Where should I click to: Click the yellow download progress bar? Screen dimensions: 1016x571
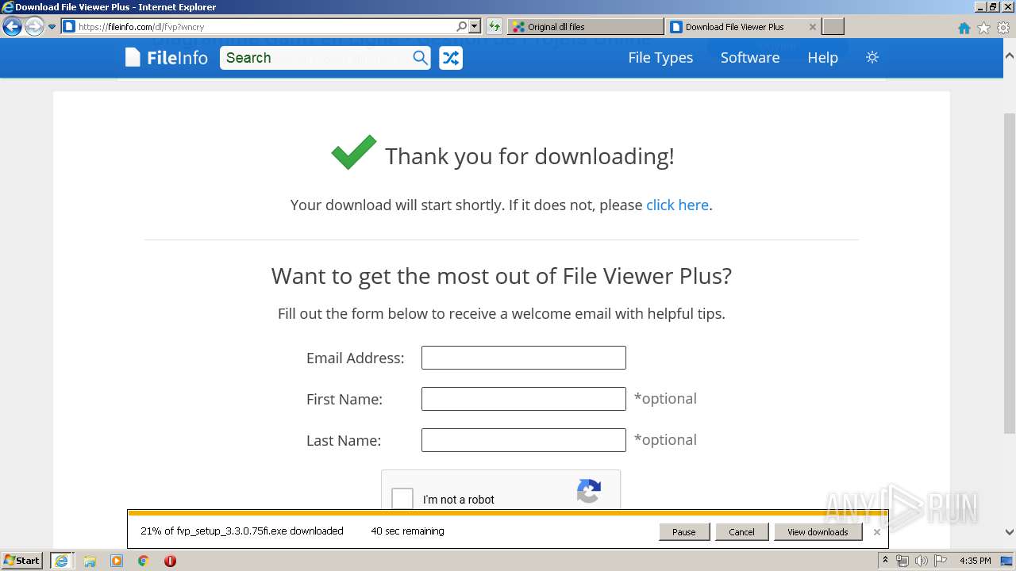pyautogui.click(x=507, y=513)
